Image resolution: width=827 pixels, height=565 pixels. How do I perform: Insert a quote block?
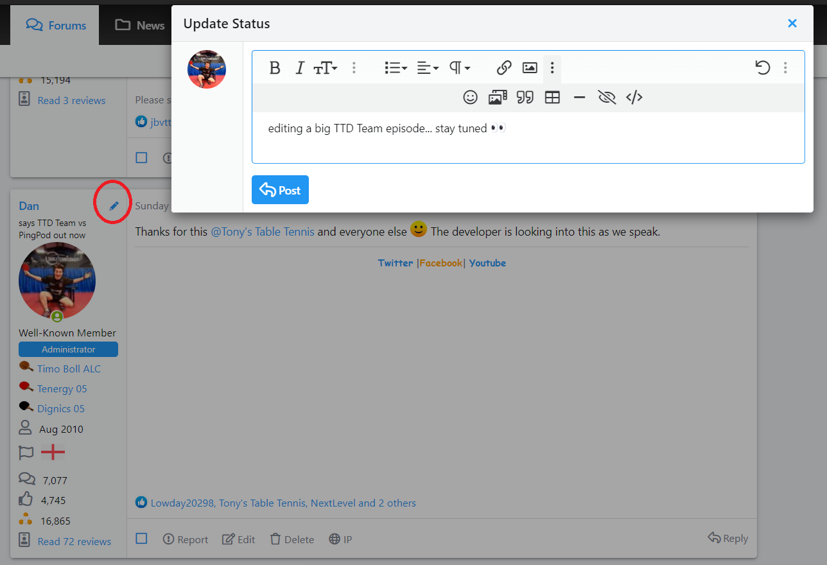tap(525, 97)
